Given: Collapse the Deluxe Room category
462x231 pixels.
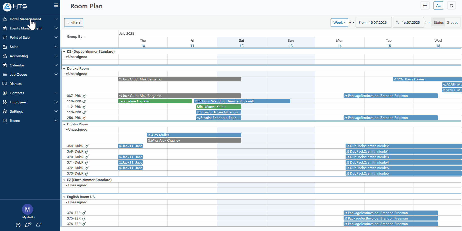Looking at the screenshot, I should point(64,69).
